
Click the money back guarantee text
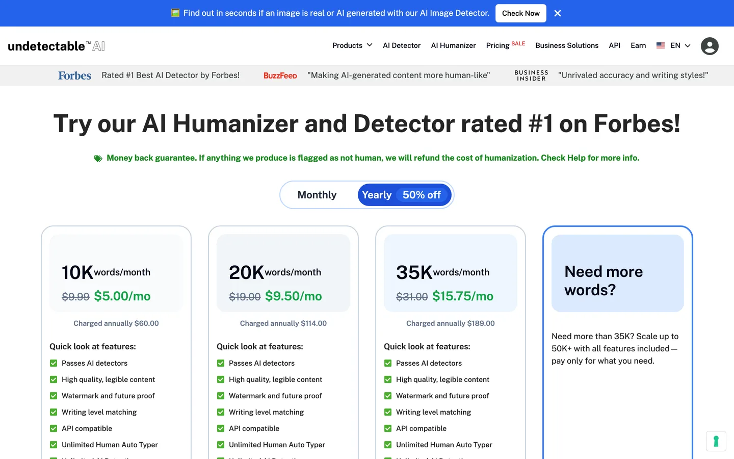373,158
